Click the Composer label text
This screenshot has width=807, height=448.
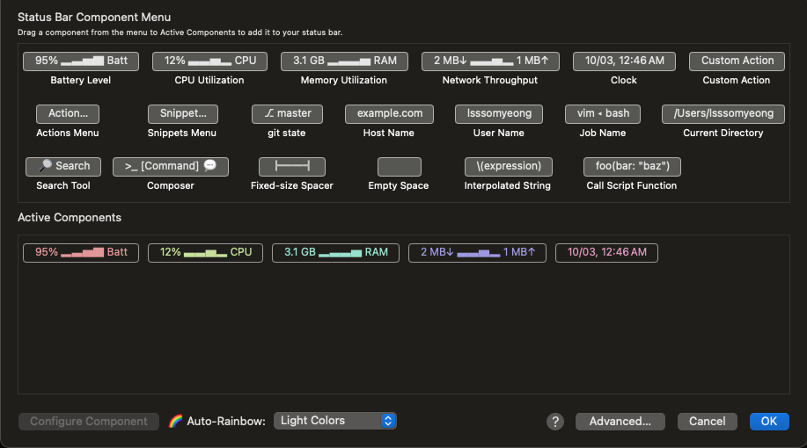tap(171, 185)
